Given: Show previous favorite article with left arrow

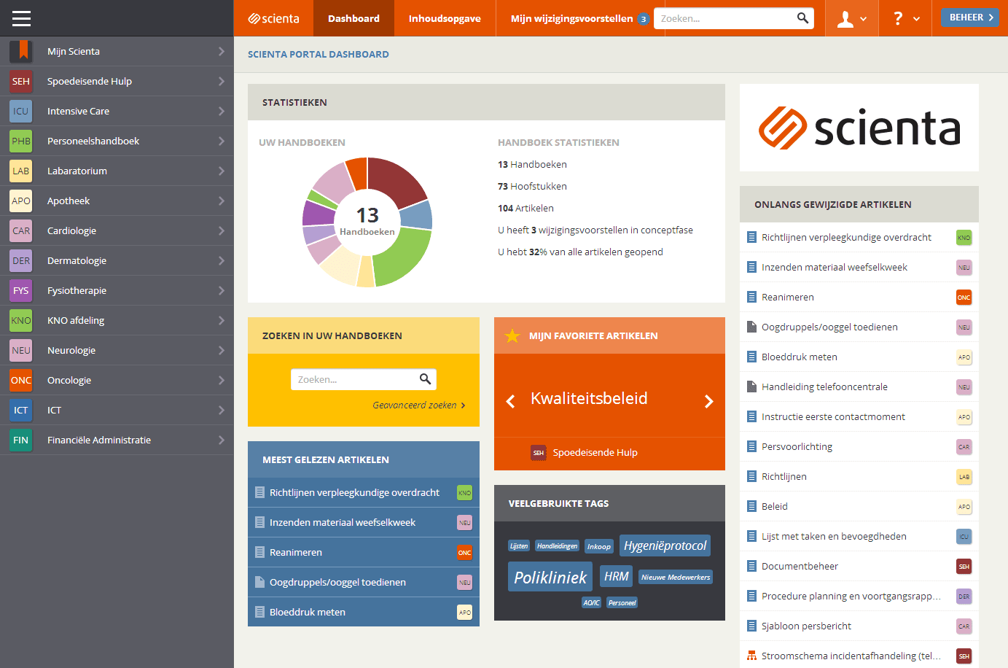Looking at the screenshot, I should pyautogui.click(x=511, y=401).
